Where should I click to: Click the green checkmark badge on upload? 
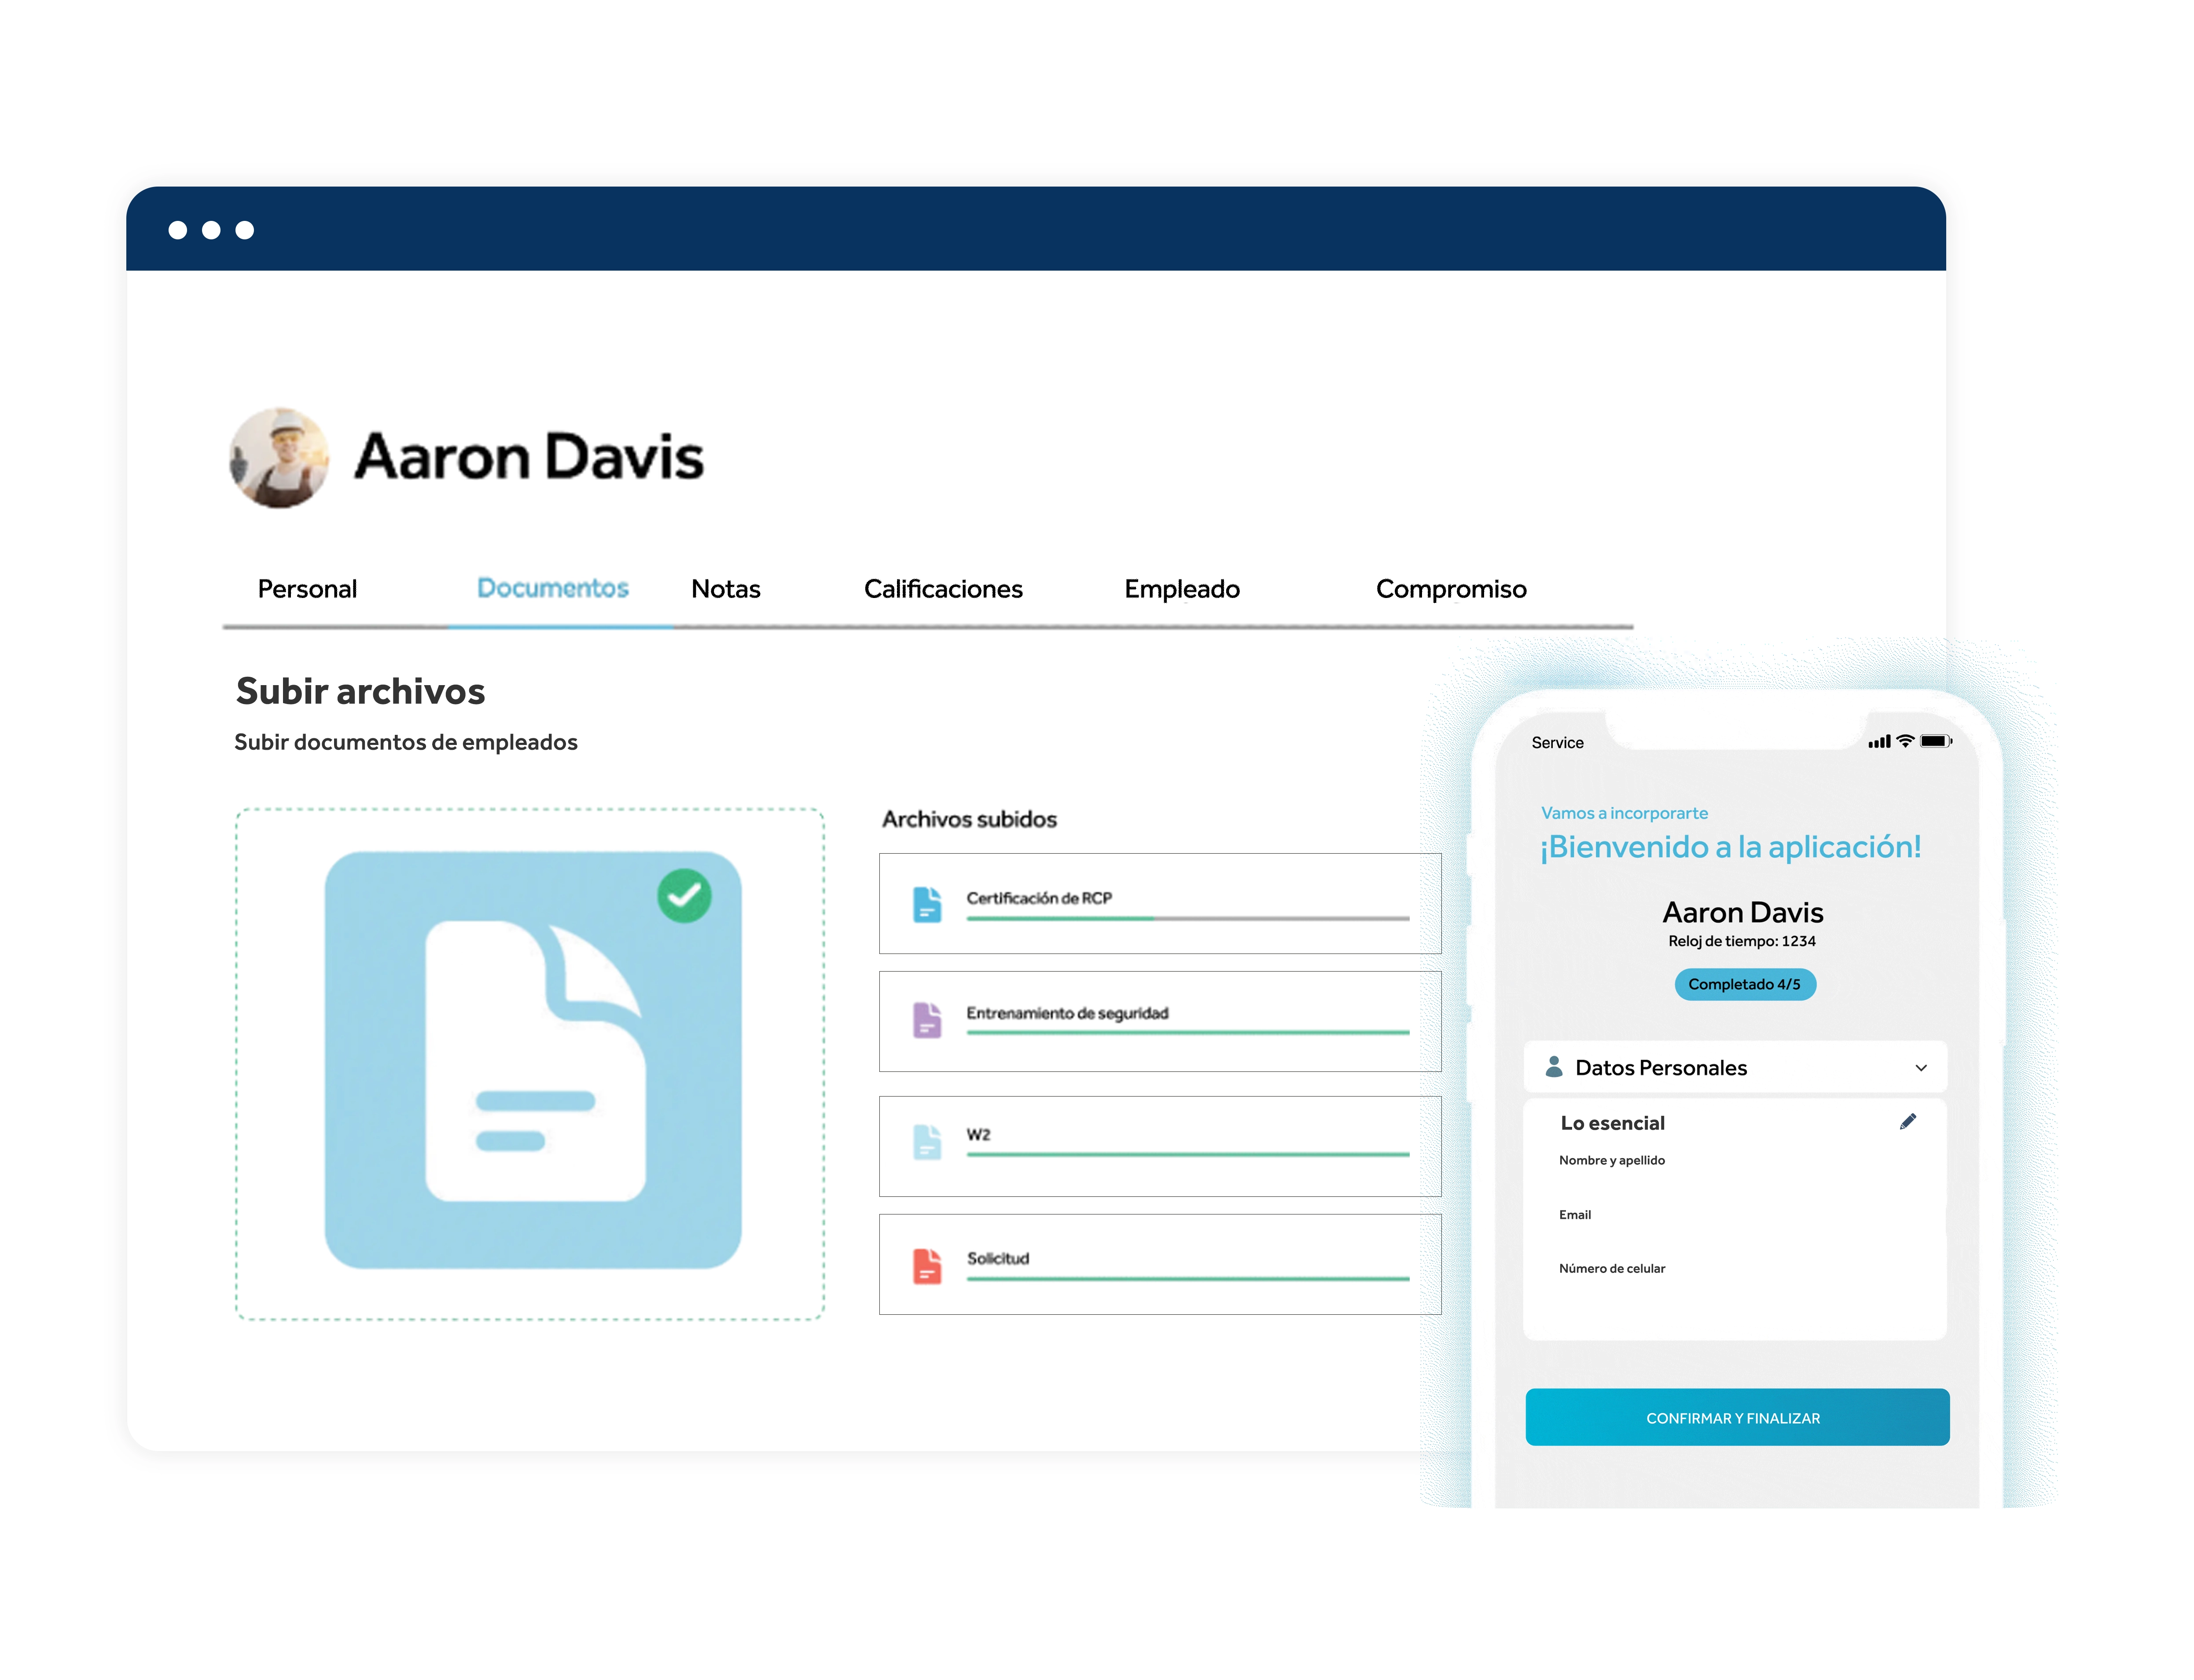pyautogui.click(x=684, y=896)
